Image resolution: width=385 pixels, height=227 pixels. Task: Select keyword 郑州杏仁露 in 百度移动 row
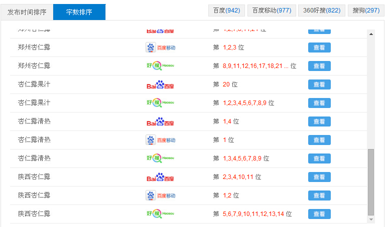[x=34, y=47]
